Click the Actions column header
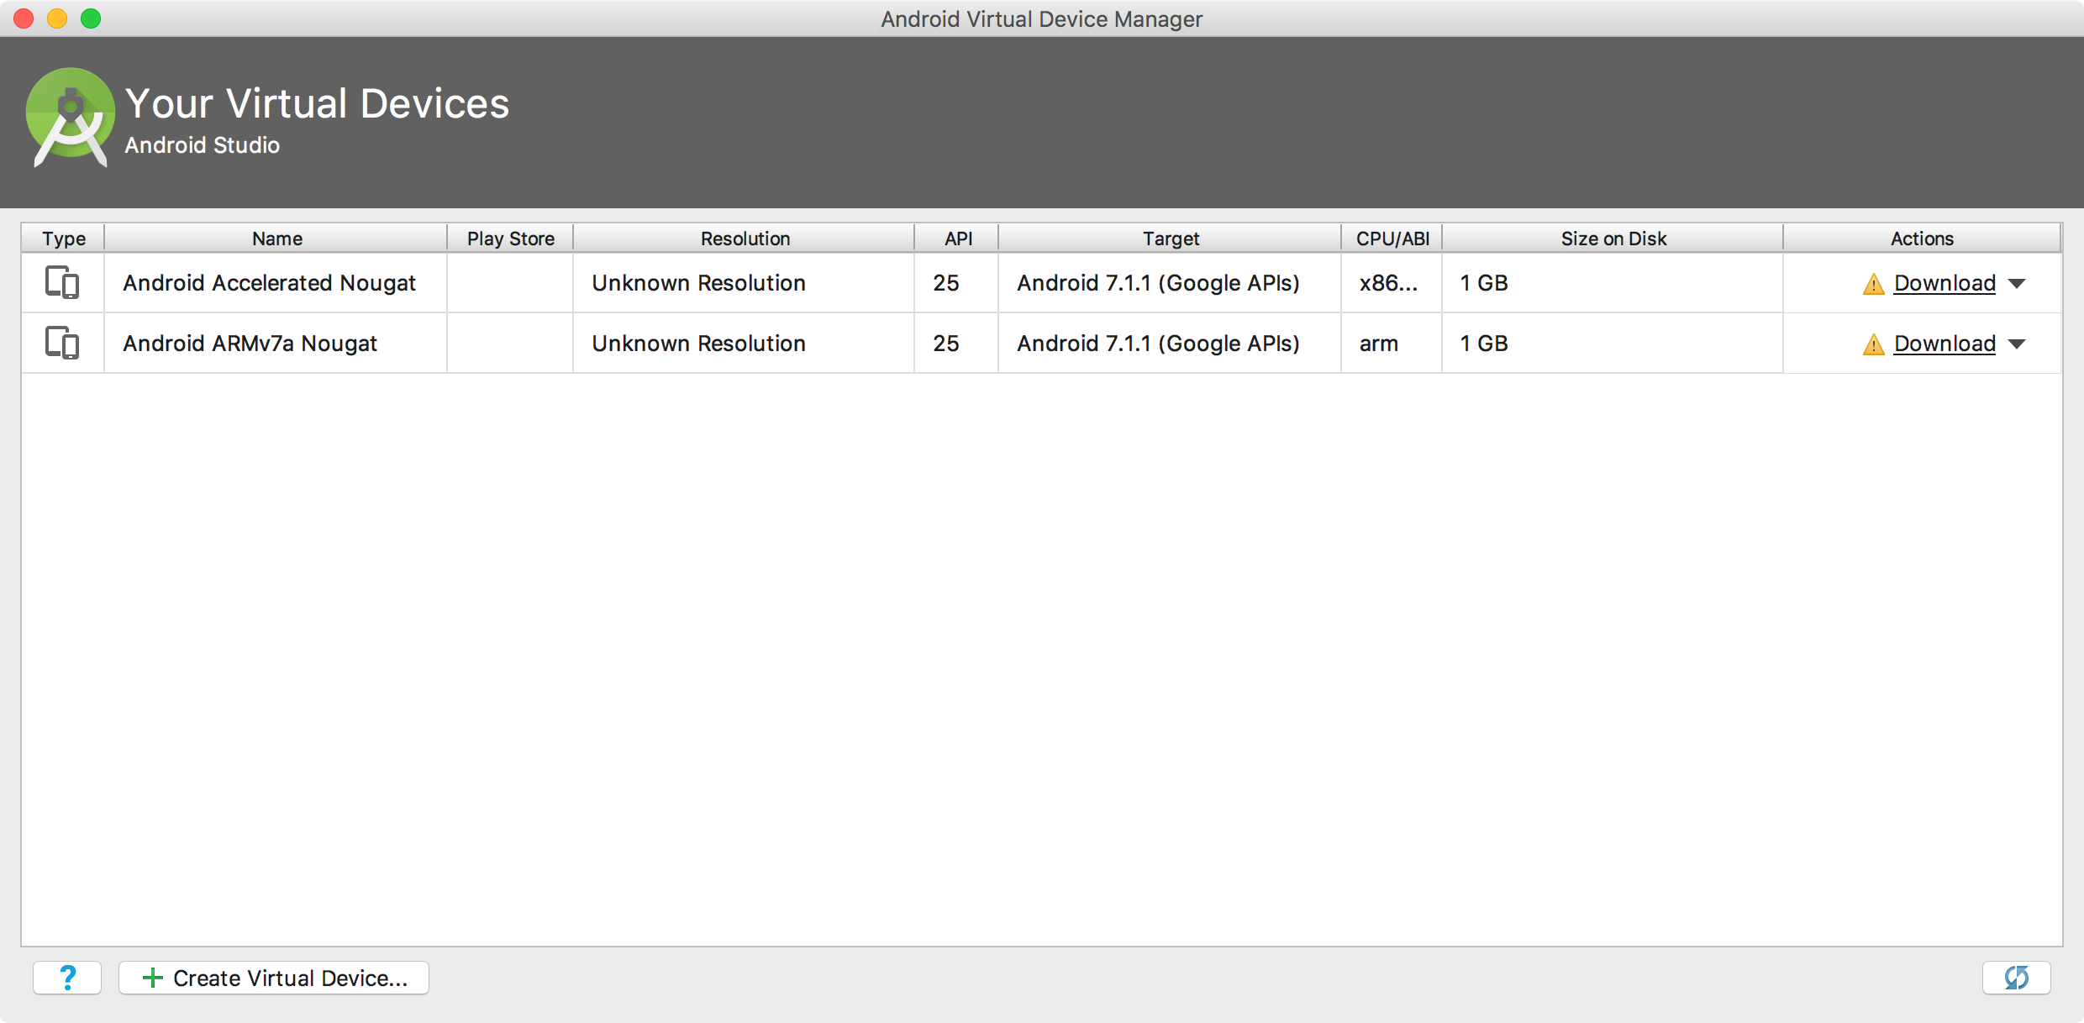 pyautogui.click(x=1922, y=239)
